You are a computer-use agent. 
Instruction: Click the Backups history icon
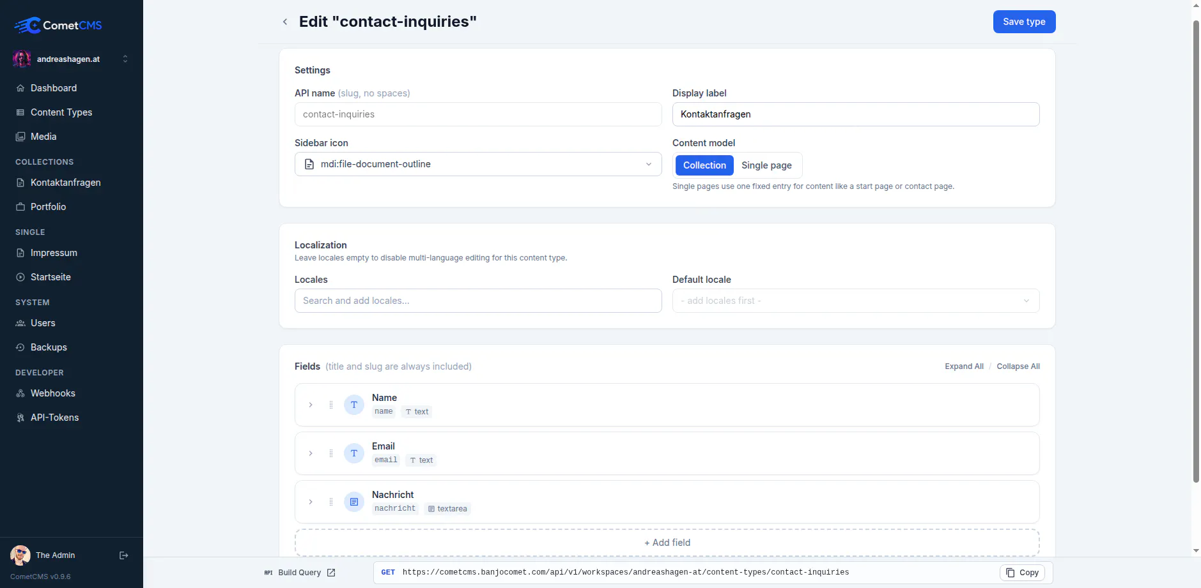tap(20, 347)
